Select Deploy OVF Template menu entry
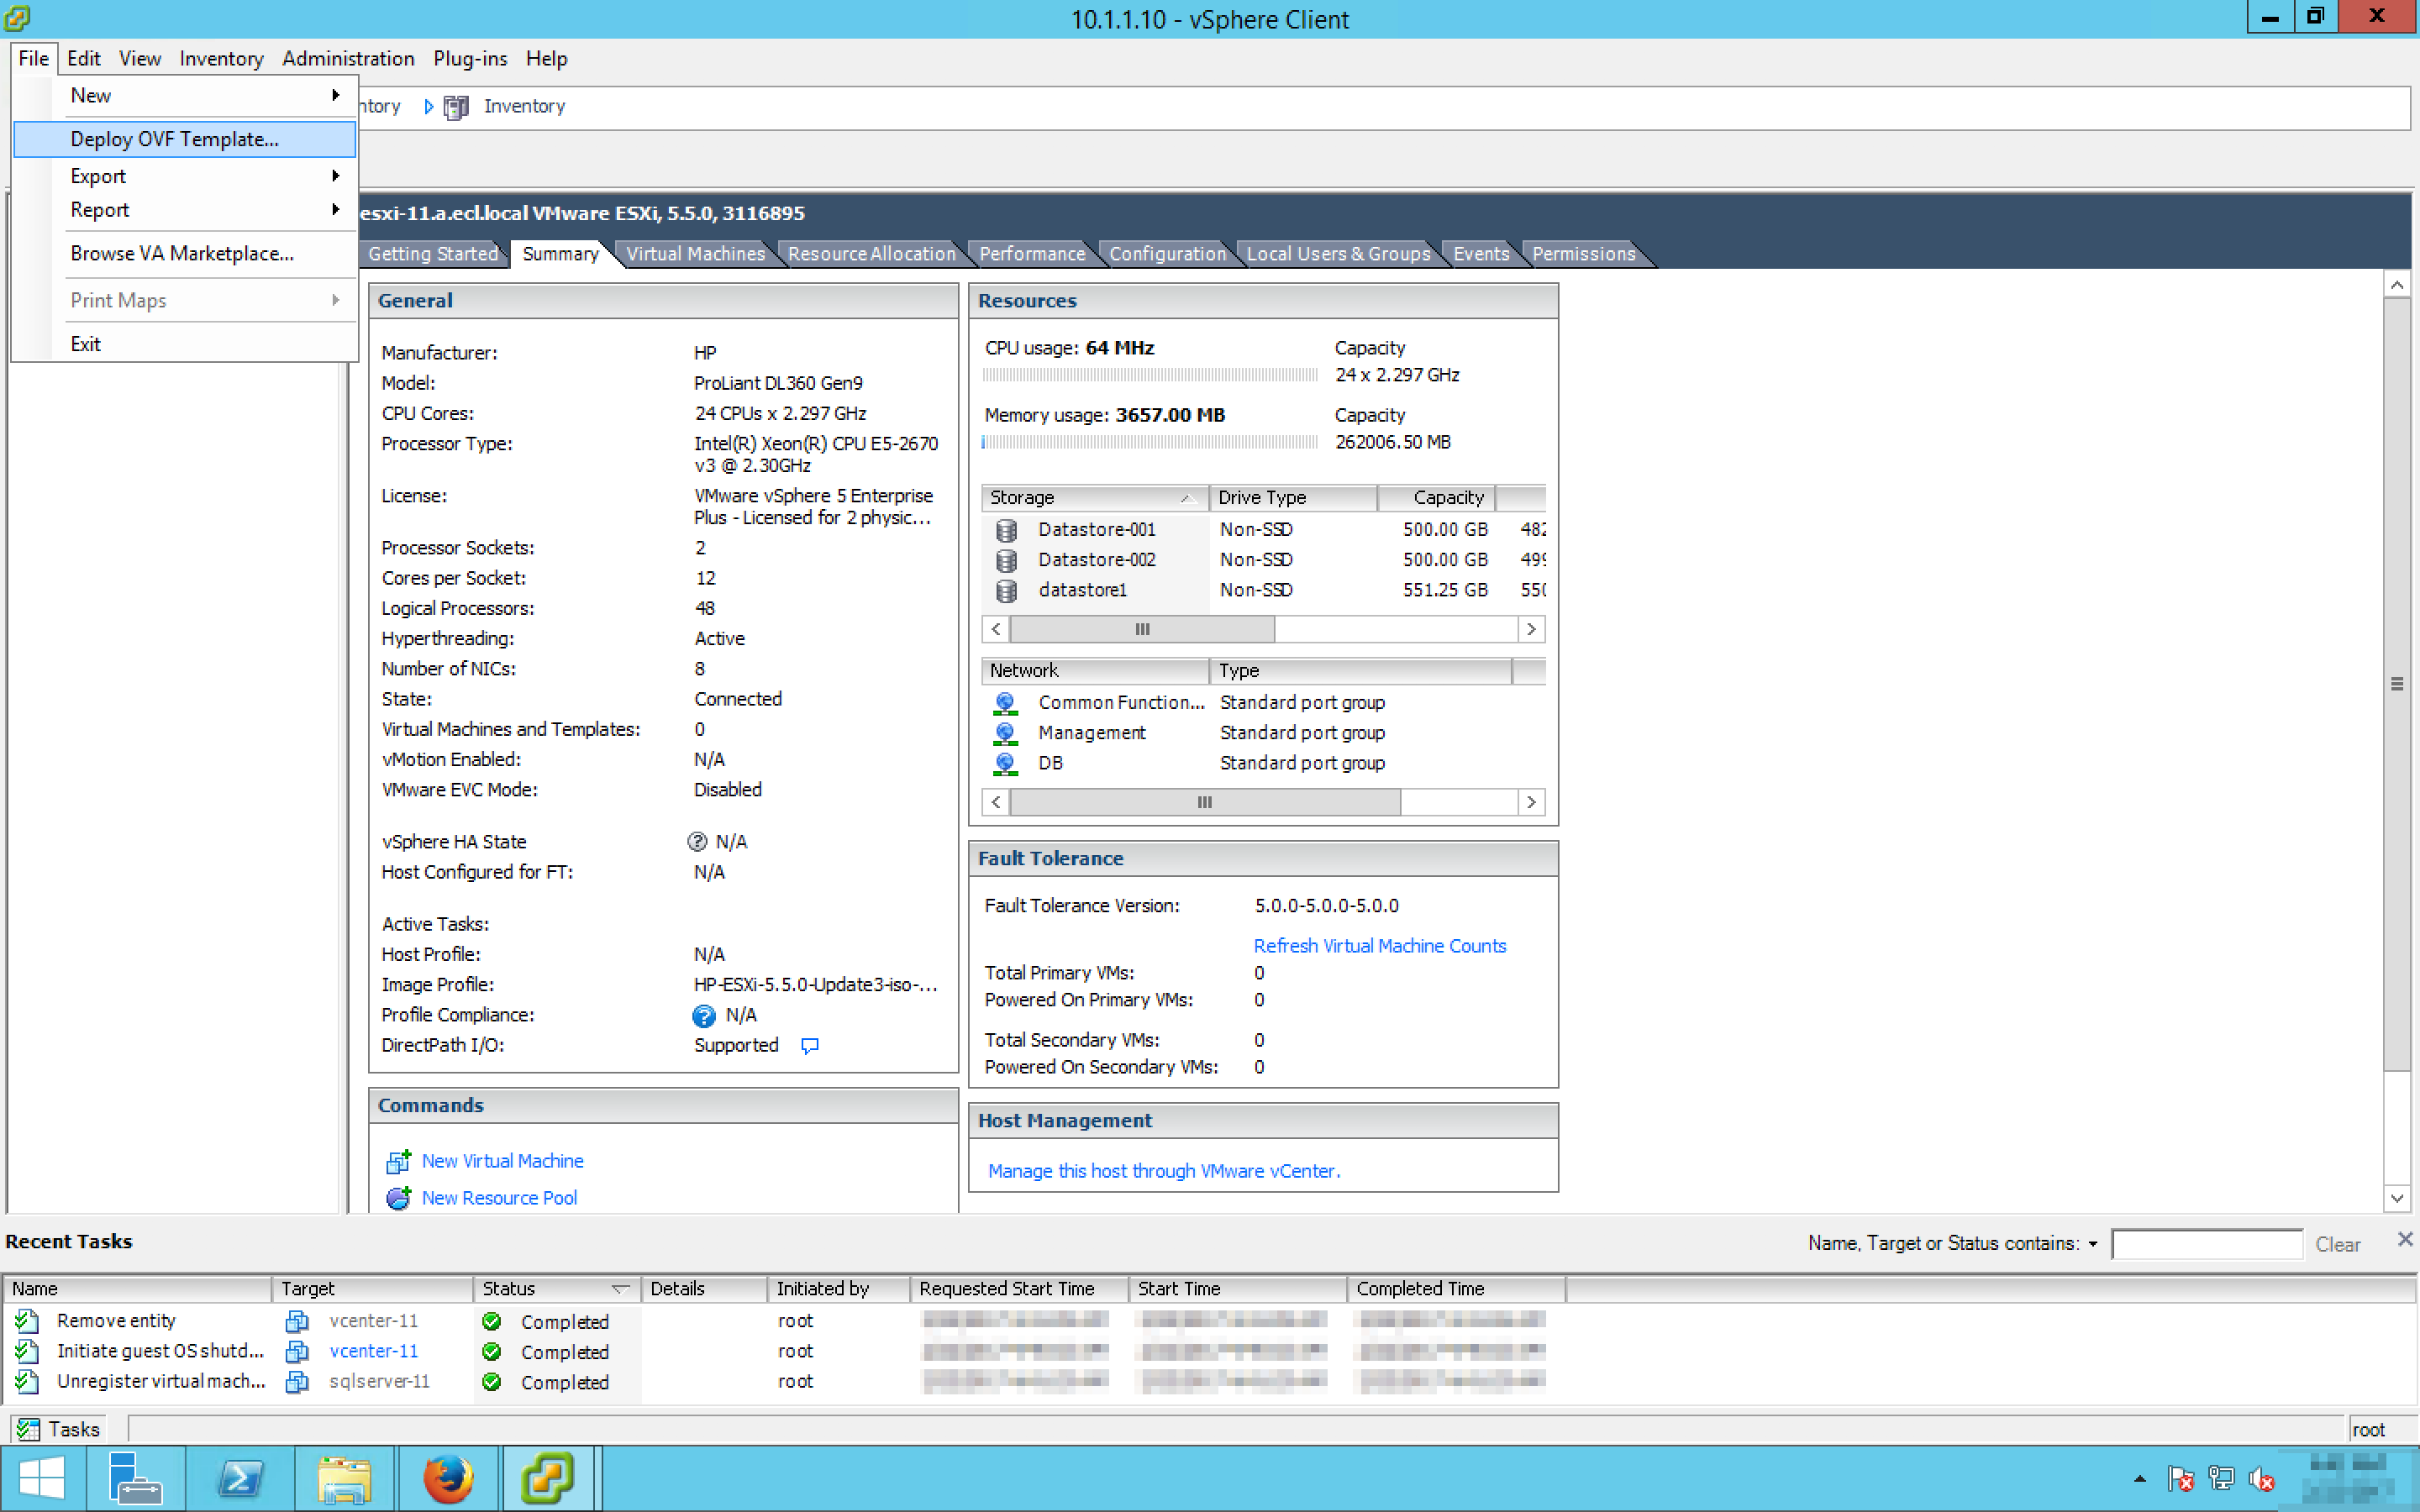The height and width of the screenshot is (1512, 2420). point(175,140)
